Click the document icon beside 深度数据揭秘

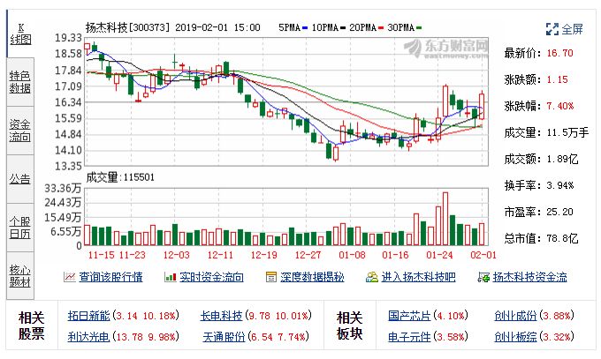click(271, 277)
